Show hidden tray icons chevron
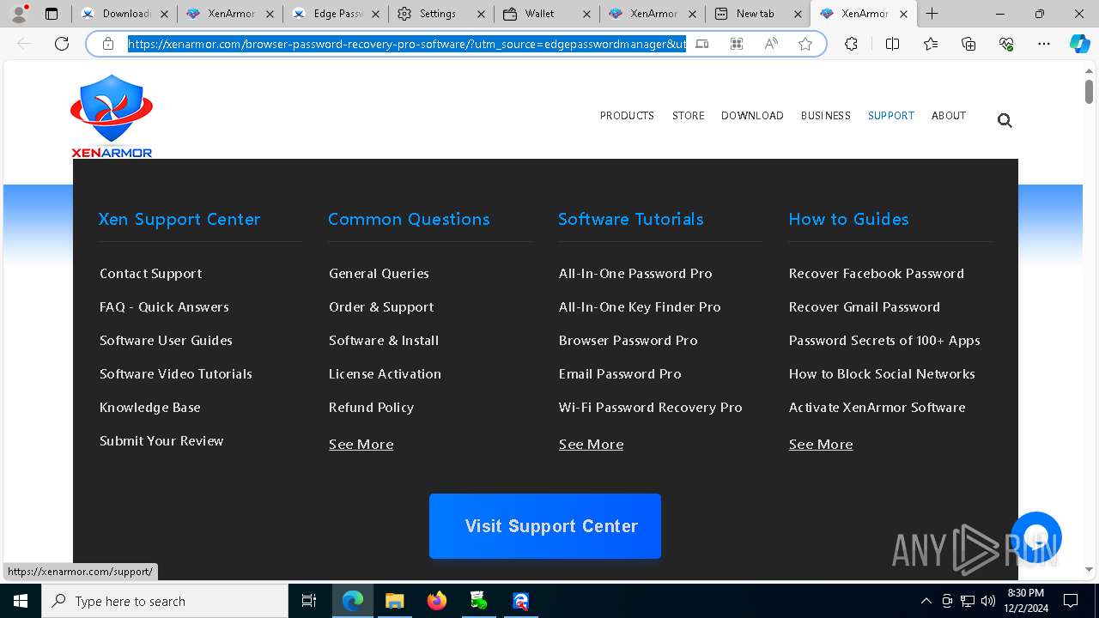The width and height of the screenshot is (1099, 618). coord(926,601)
